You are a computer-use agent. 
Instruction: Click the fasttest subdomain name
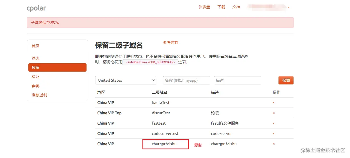pyautogui.click(x=159, y=123)
